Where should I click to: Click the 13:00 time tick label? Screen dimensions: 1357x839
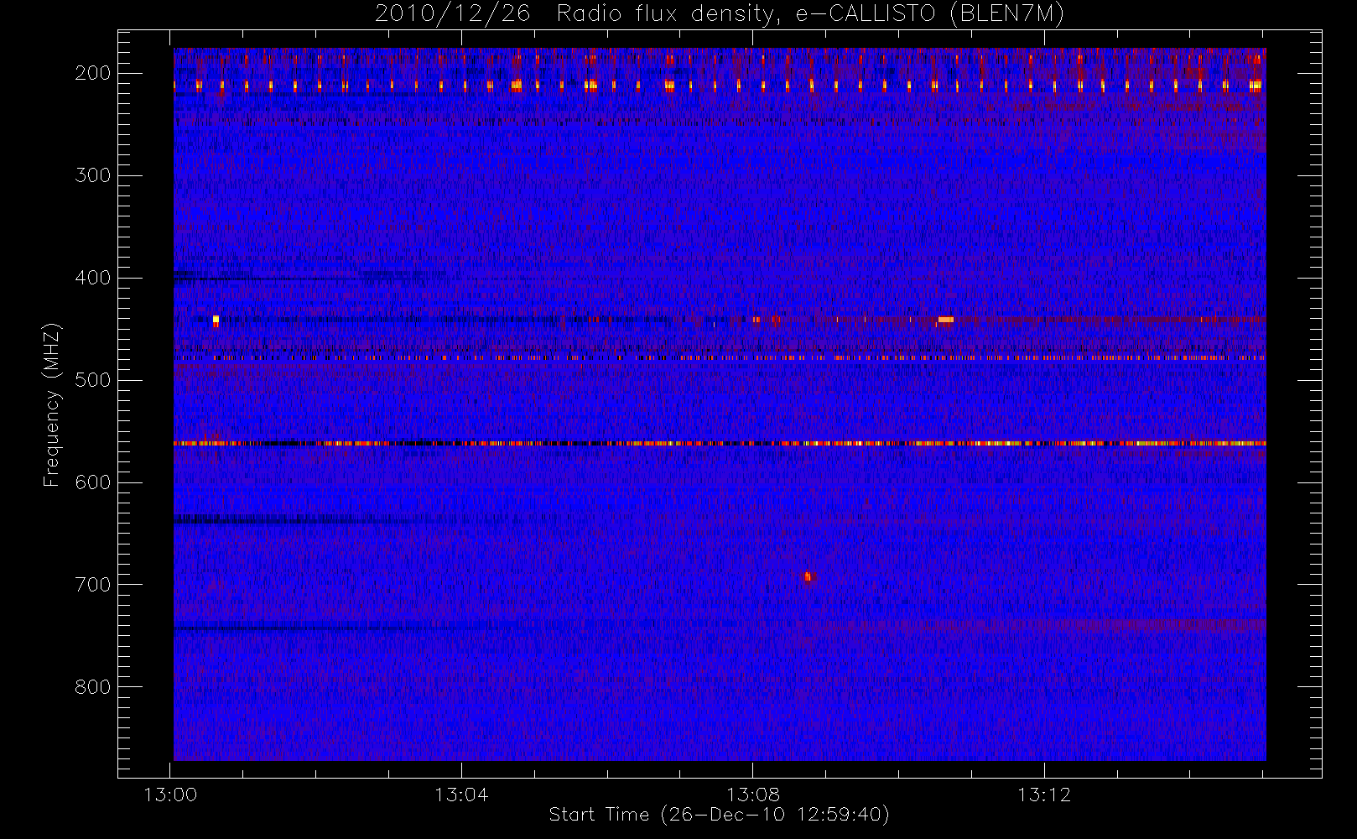(170, 795)
